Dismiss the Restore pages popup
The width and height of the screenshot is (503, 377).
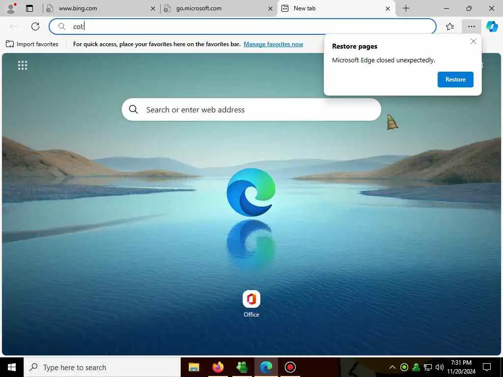click(473, 41)
